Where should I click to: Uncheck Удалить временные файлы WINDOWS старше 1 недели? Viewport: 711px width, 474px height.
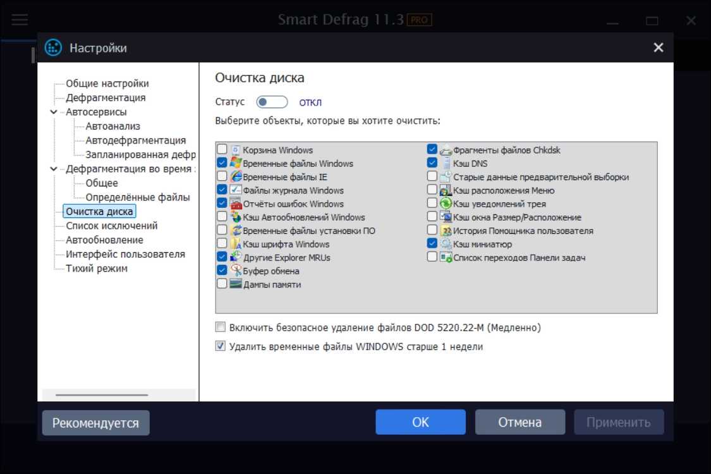point(220,346)
